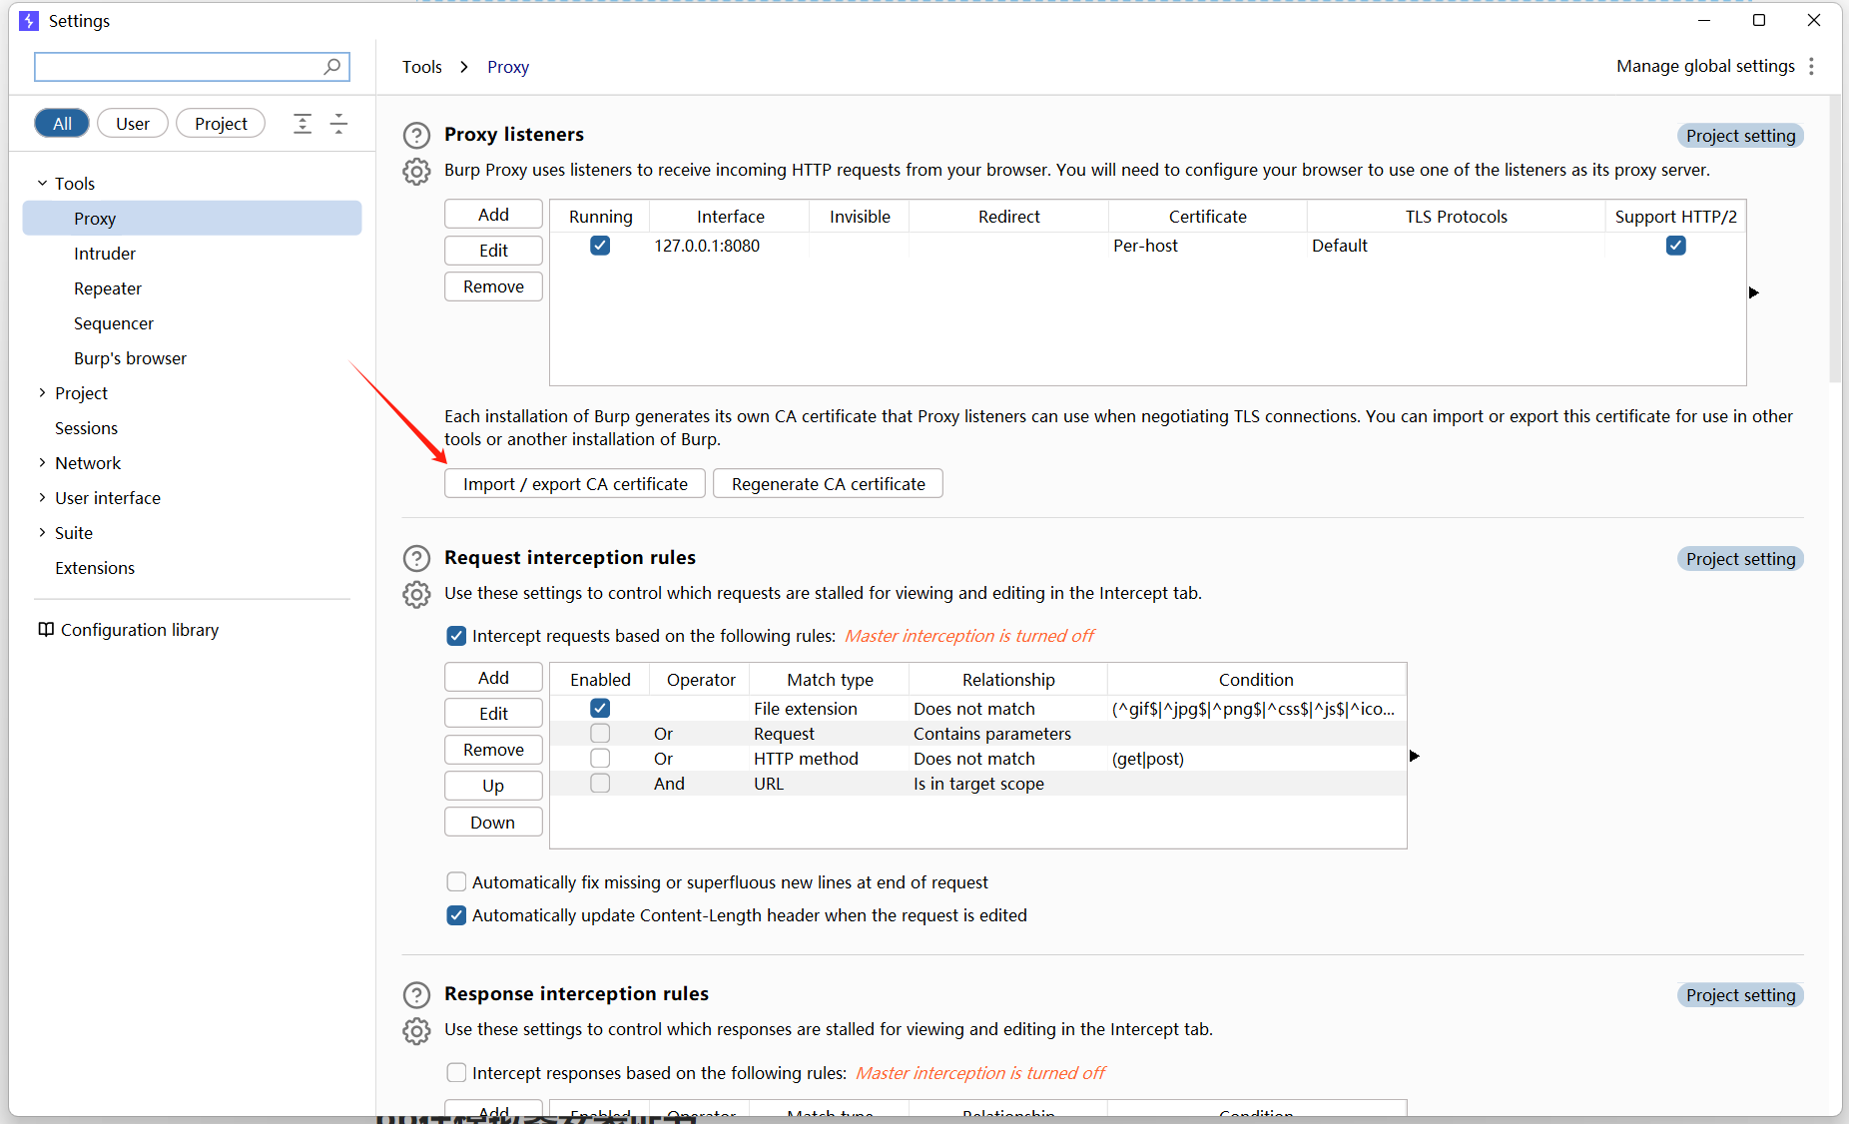Click the search magnifier icon

coord(332,66)
